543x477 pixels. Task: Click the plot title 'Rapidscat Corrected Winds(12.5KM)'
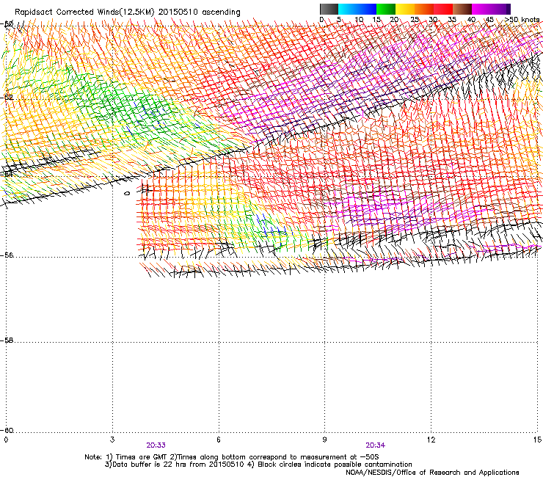coord(84,12)
